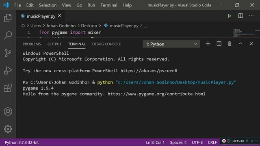Viewport: 260px width, 146px height.
Task: Open editor More Actions ellipsis
Action: point(251,16)
